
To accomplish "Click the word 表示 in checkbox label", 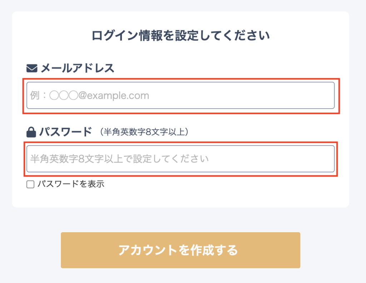I will click(96, 184).
